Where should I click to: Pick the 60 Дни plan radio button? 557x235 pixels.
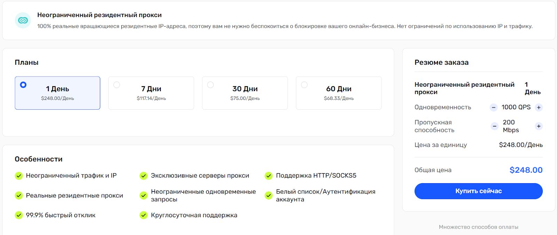tap(304, 85)
